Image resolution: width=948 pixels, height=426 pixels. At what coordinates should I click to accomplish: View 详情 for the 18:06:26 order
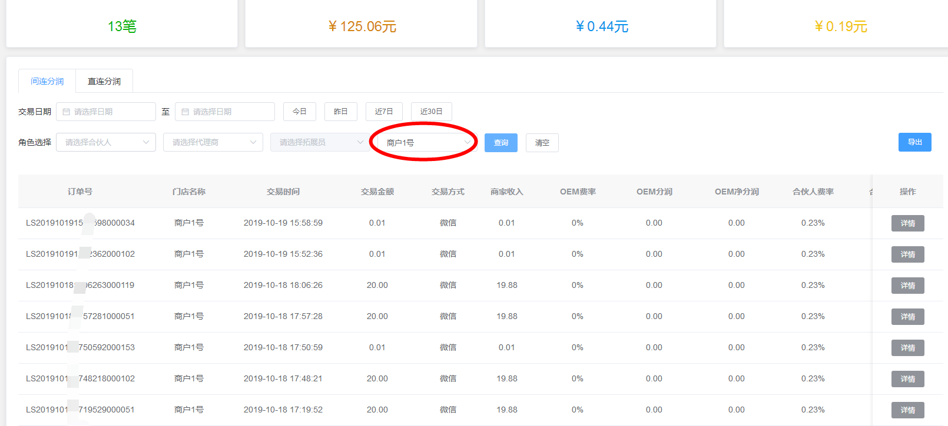tap(907, 286)
